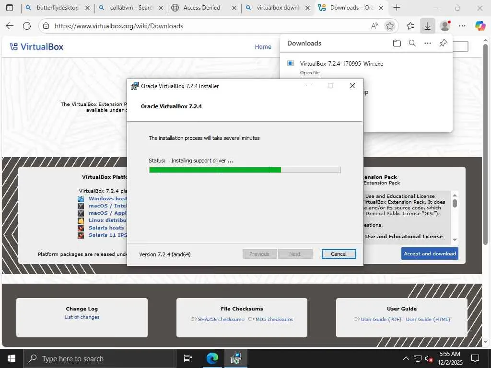Switch to the butterflydesktop tab
Screen dimensions: 491x368
point(58,8)
